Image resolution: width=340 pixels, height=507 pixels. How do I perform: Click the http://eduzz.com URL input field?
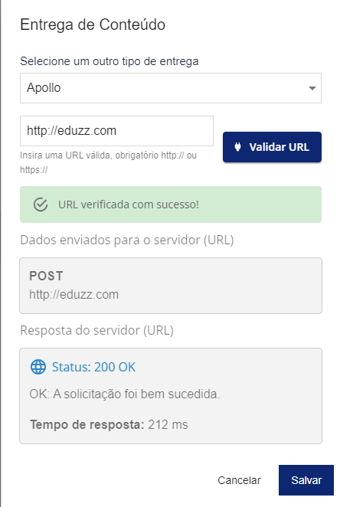point(116,131)
